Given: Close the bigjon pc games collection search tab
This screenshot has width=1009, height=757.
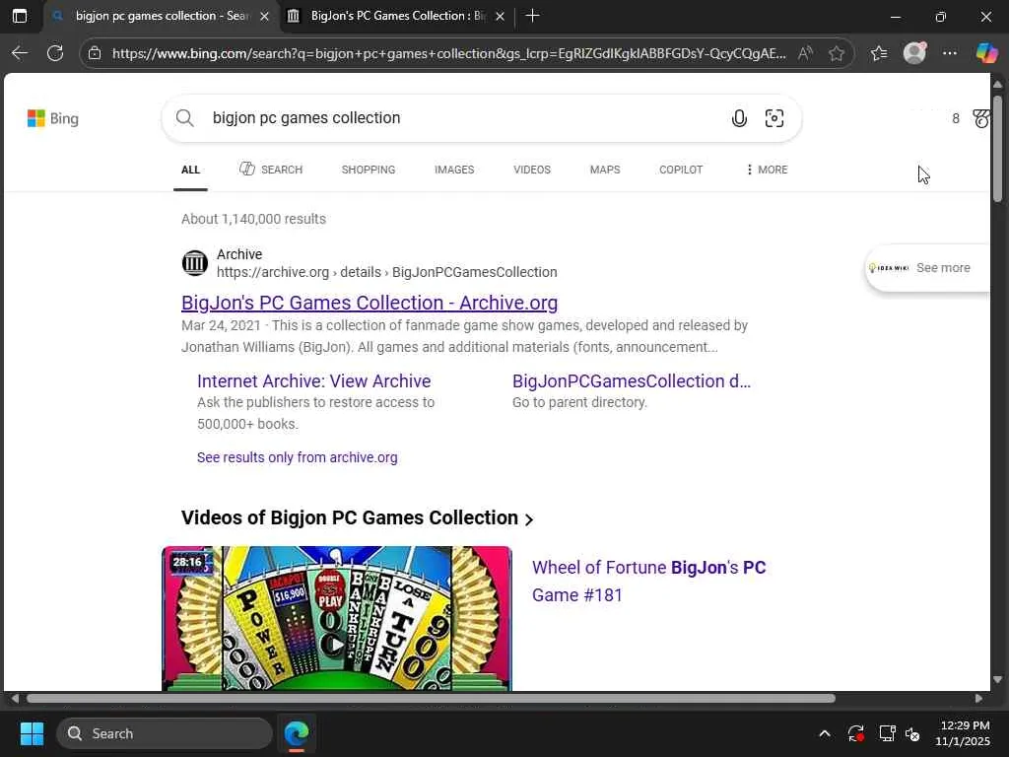Looking at the screenshot, I should [264, 17].
